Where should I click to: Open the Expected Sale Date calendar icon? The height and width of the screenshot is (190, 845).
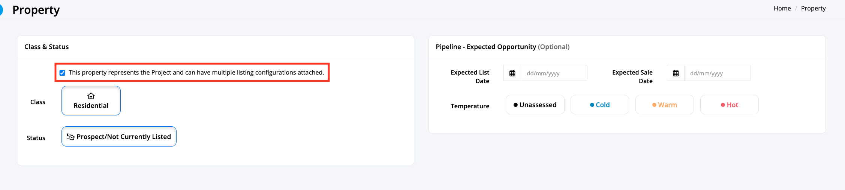[676, 73]
